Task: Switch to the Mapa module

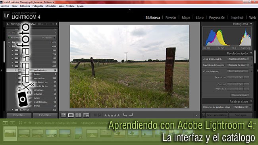Action: click(x=186, y=17)
